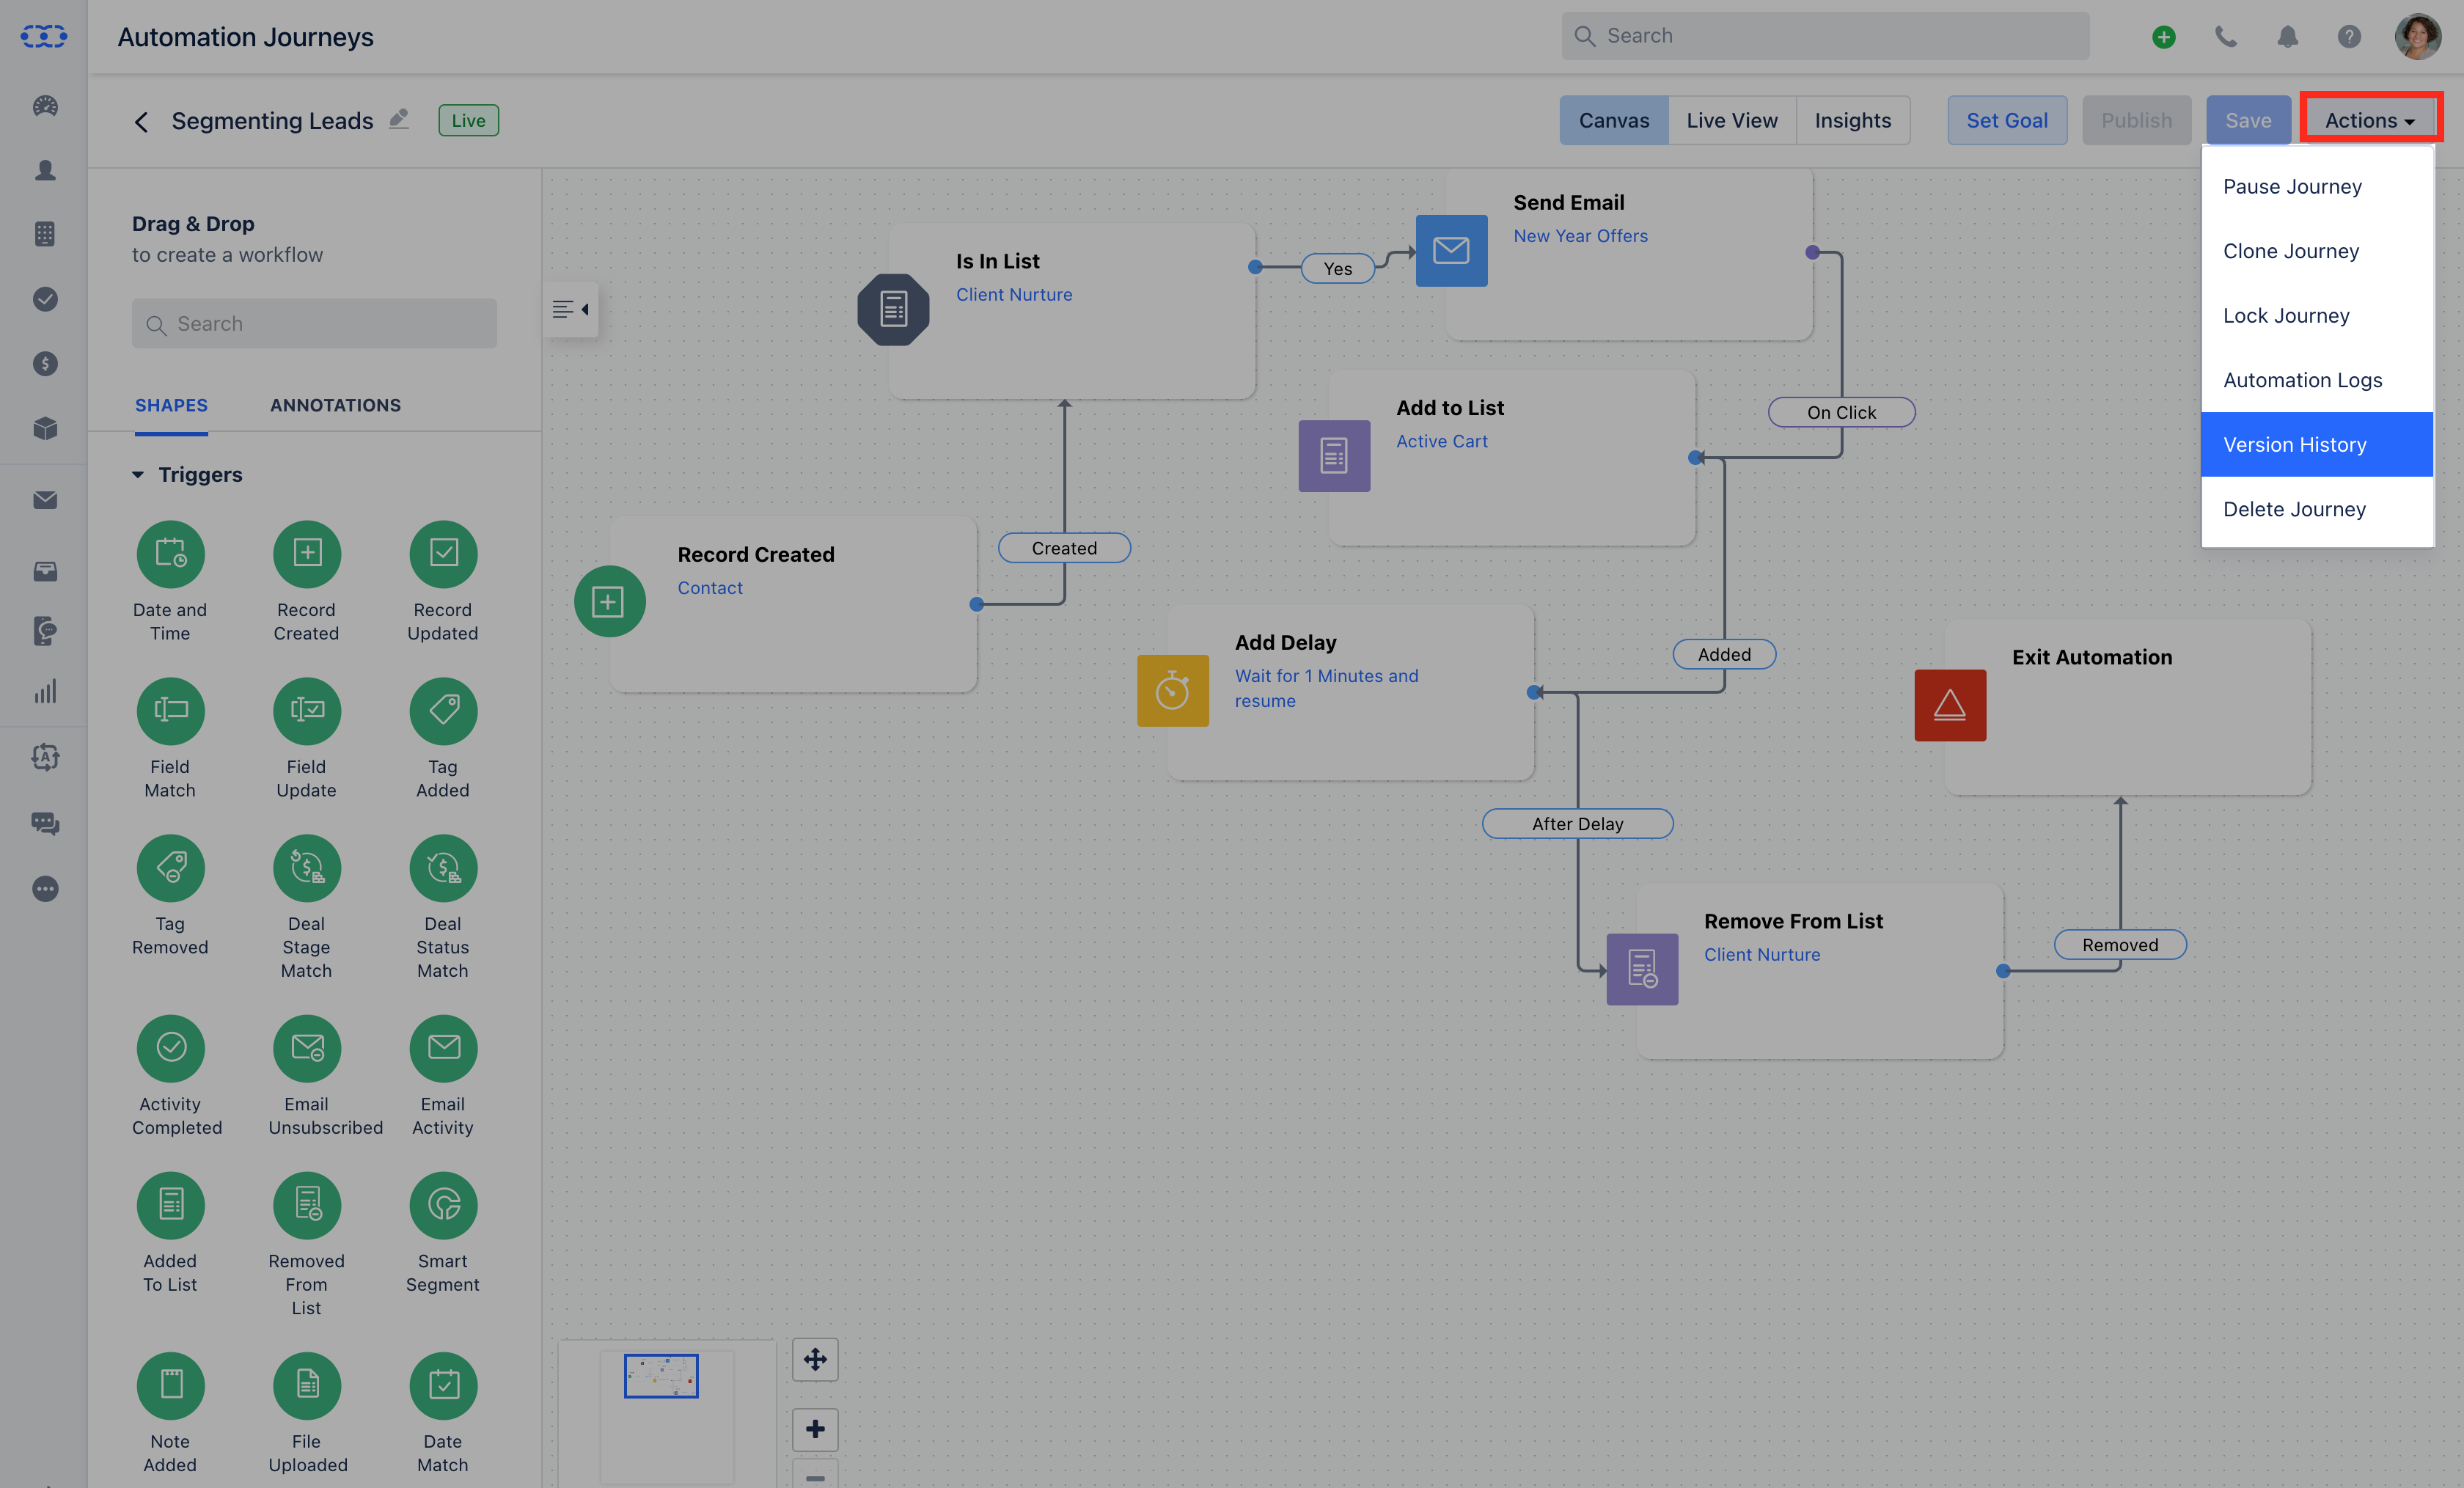Image resolution: width=2464 pixels, height=1488 pixels.
Task: Choose the Tag Removed trigger icon
Action: point(170,868)
